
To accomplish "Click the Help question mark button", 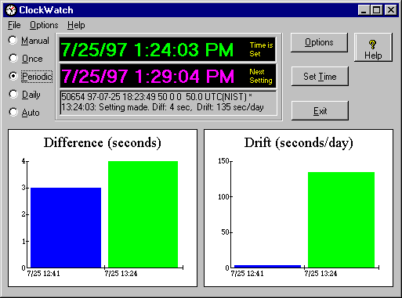I will tap(373, 48).
